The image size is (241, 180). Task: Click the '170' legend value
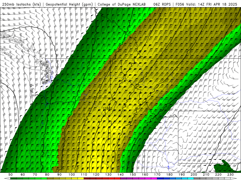[x=157, y=175]
